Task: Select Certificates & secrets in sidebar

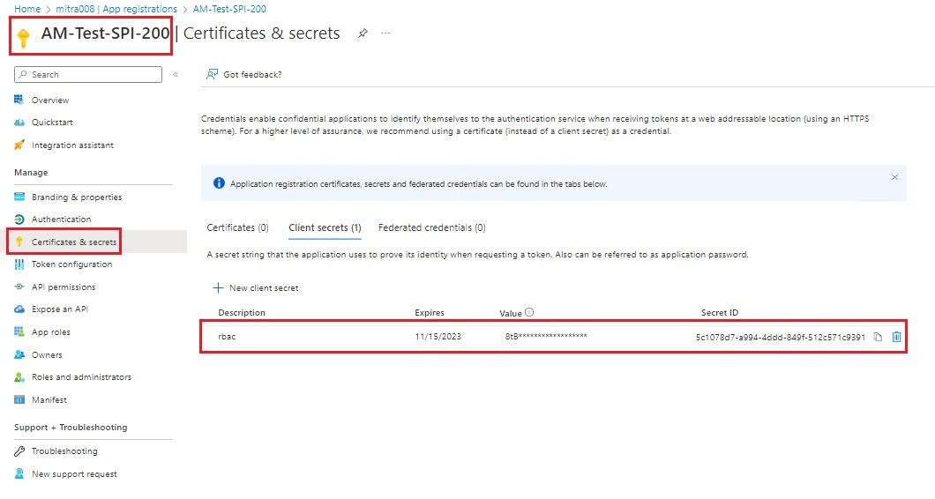Action: pos(74,242)
